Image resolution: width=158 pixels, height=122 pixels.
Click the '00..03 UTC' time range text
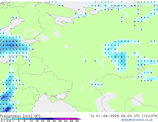click(131, 116)
